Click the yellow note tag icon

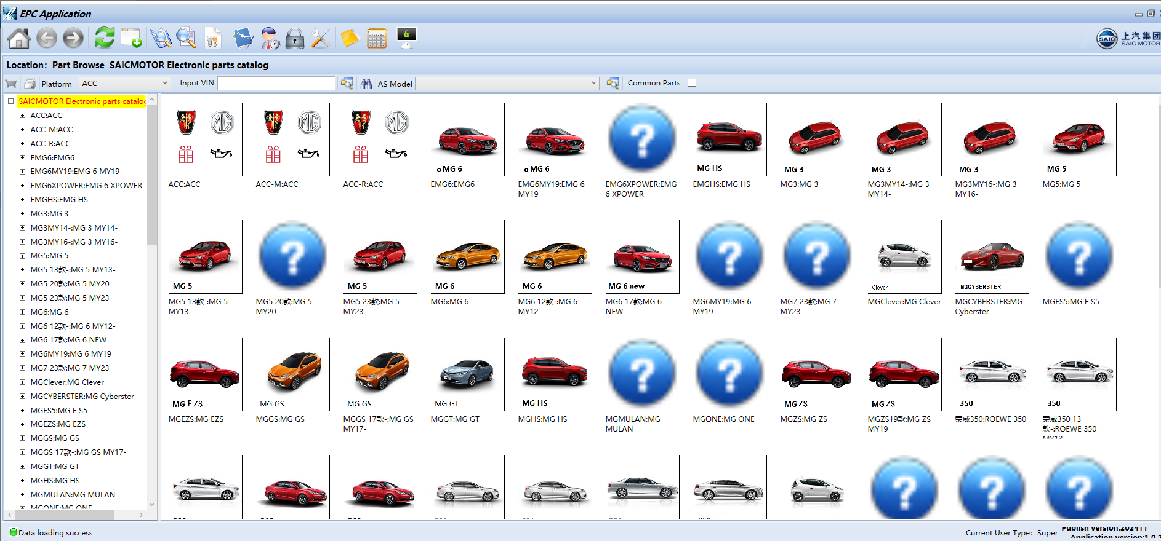(x=350, y=38)
